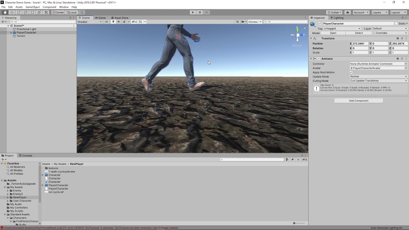Screen dimensions: 409x230
Task: Click the Step frame button
Action: [206, 12]
